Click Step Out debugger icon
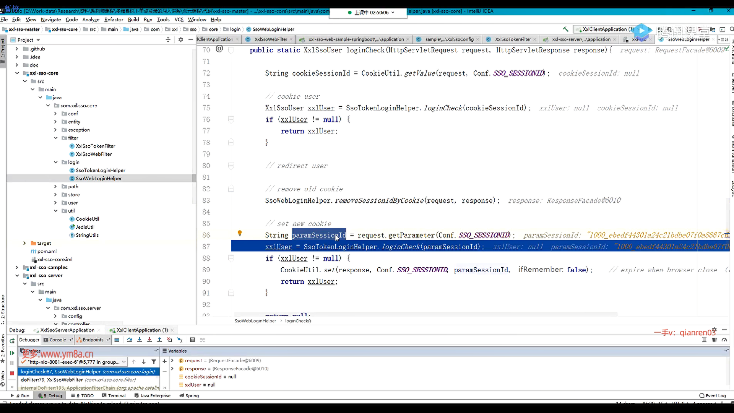Screen dimensions: 734x413 pos(159,340)
